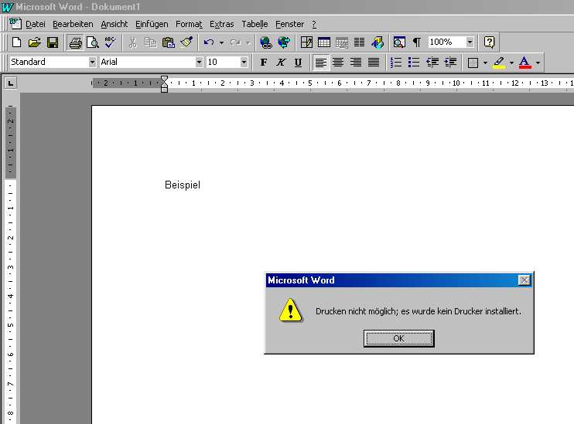This screenshot has width=574, height=424.
Task: Expand the font size 10 dropdown
Action: point(244,62)
